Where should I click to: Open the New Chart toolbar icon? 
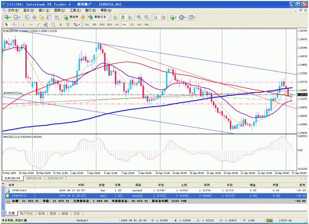(x=6, y=17)
